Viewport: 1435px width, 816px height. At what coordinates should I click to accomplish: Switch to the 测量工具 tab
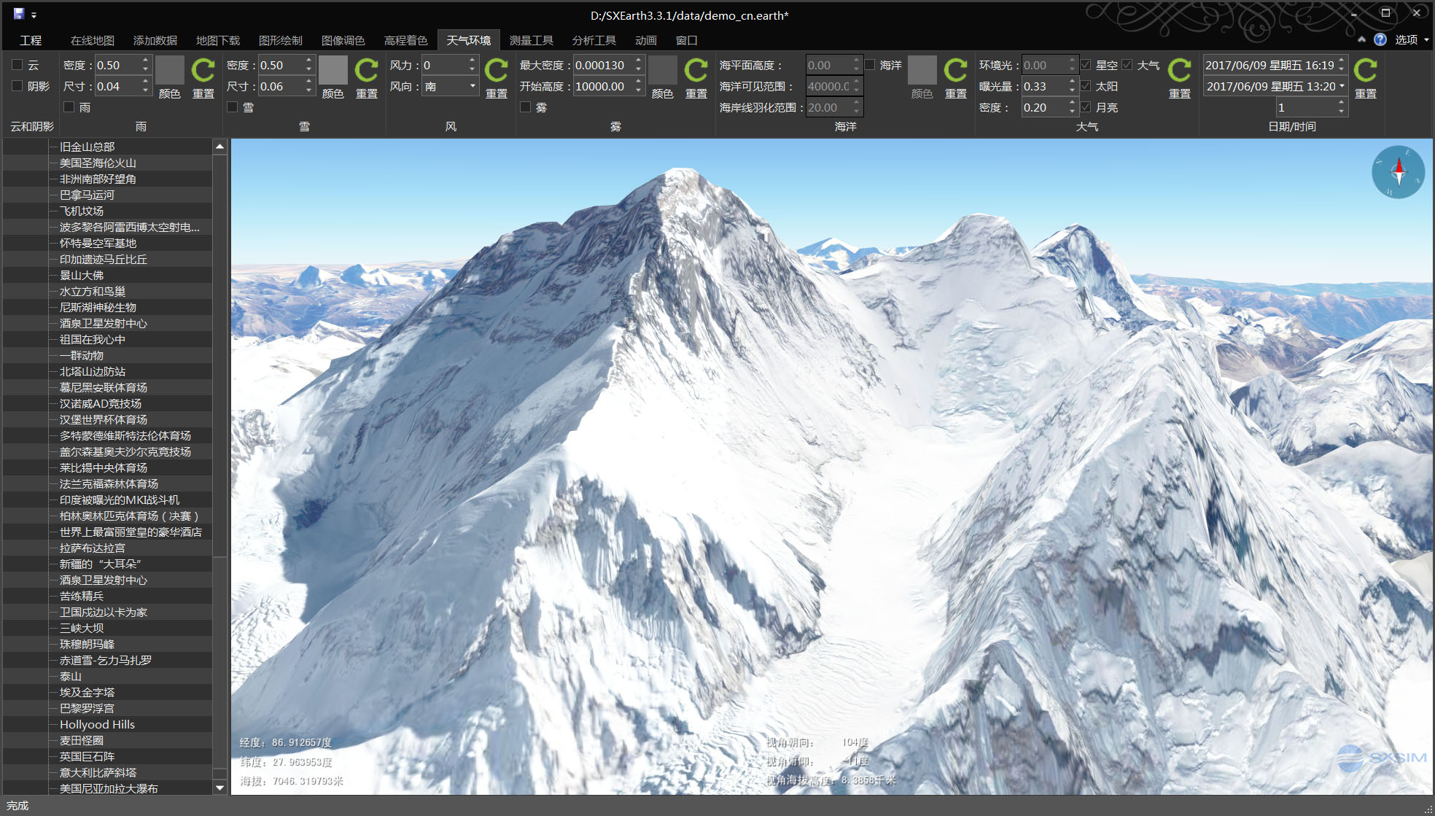[532, 40]
